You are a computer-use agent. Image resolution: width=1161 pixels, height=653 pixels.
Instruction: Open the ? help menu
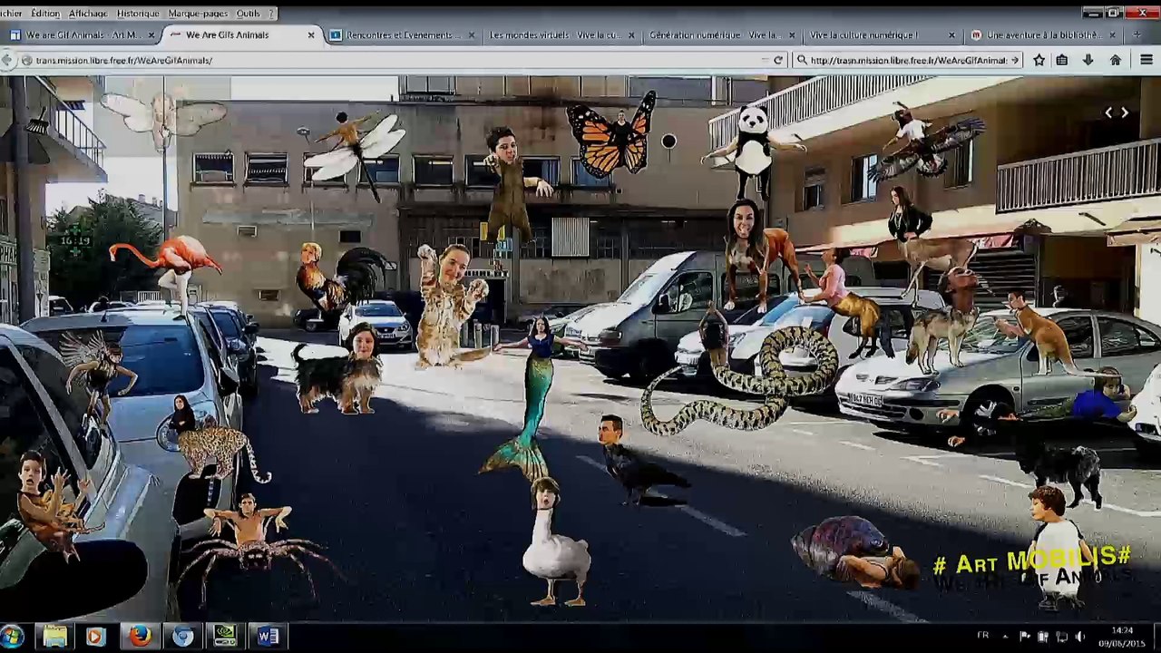point(271,14)
